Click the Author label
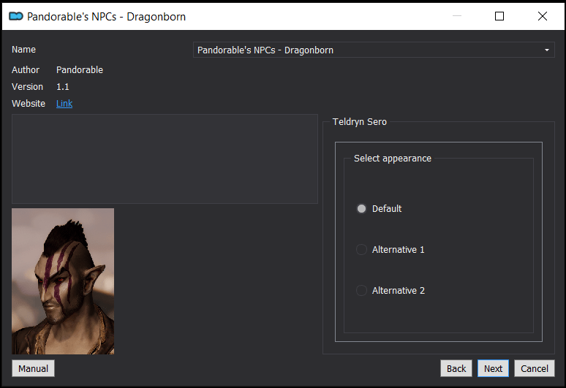Screen dimensions: 566x388 (26, 70)
